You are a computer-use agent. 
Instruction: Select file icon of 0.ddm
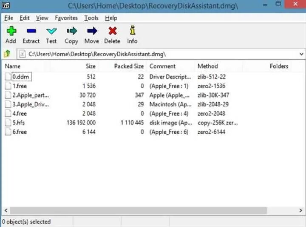pos(8,77)
